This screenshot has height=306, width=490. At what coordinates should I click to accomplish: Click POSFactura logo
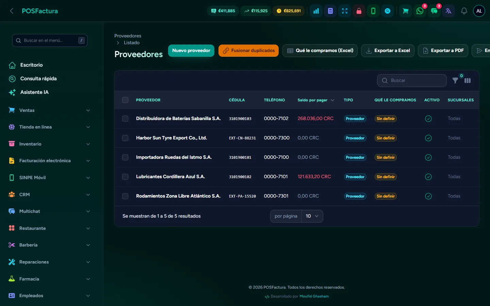40,11
